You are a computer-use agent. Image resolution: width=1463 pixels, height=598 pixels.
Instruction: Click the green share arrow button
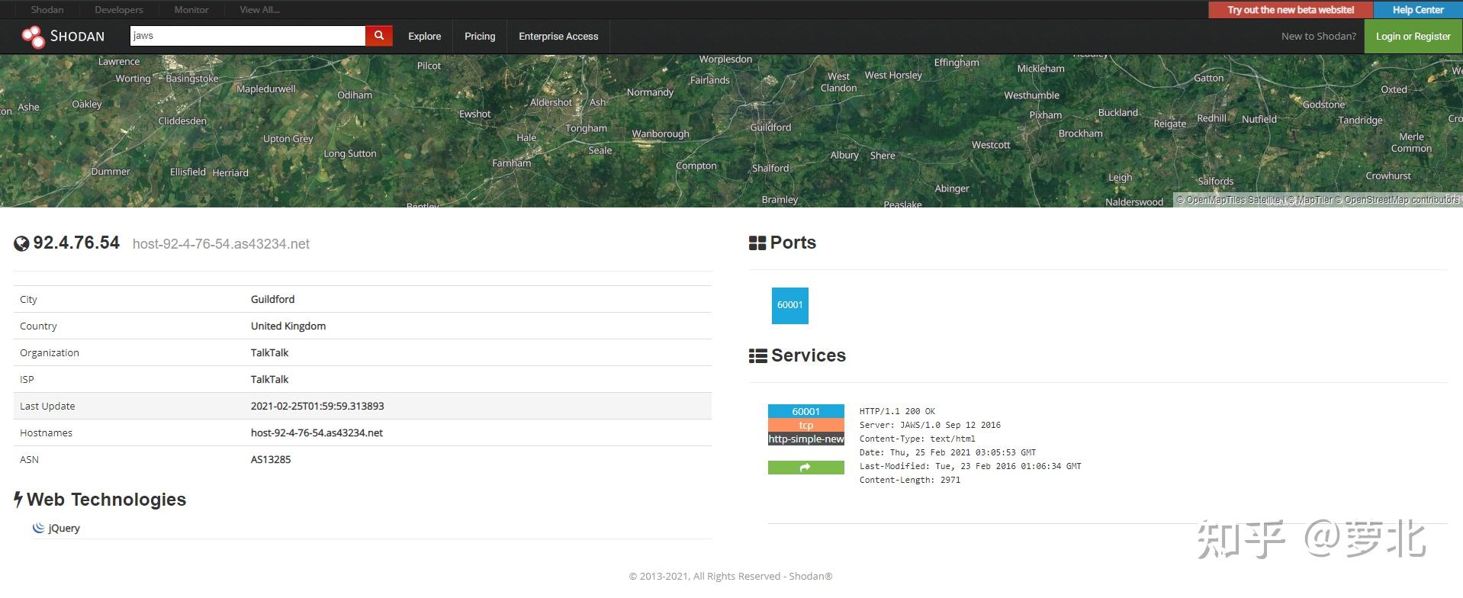point(805,468)
